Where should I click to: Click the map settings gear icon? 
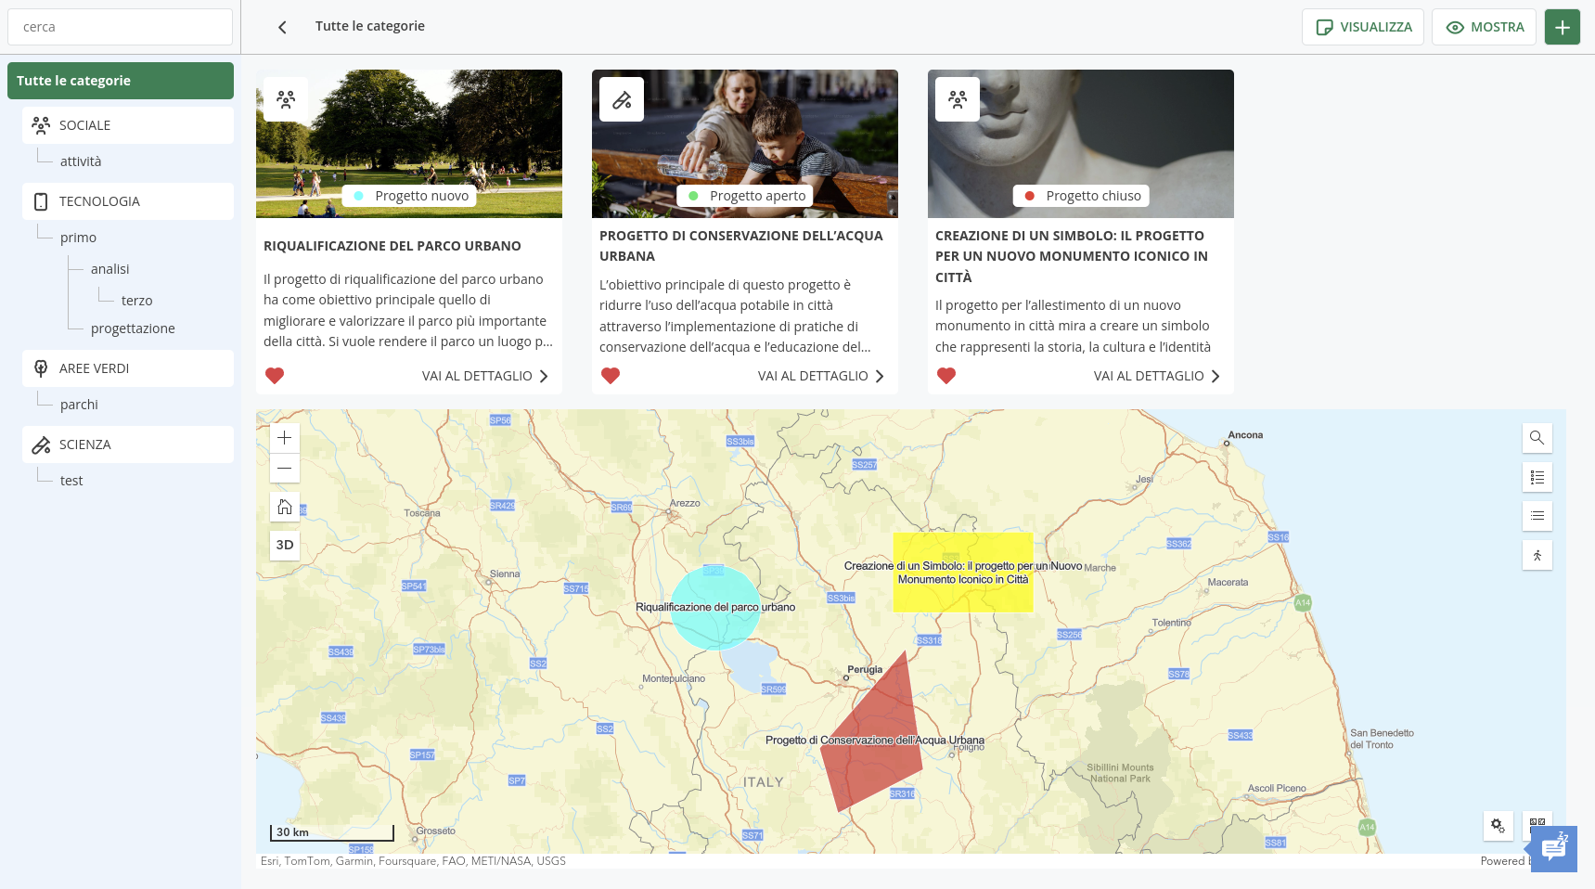[x=1498, y=825]
